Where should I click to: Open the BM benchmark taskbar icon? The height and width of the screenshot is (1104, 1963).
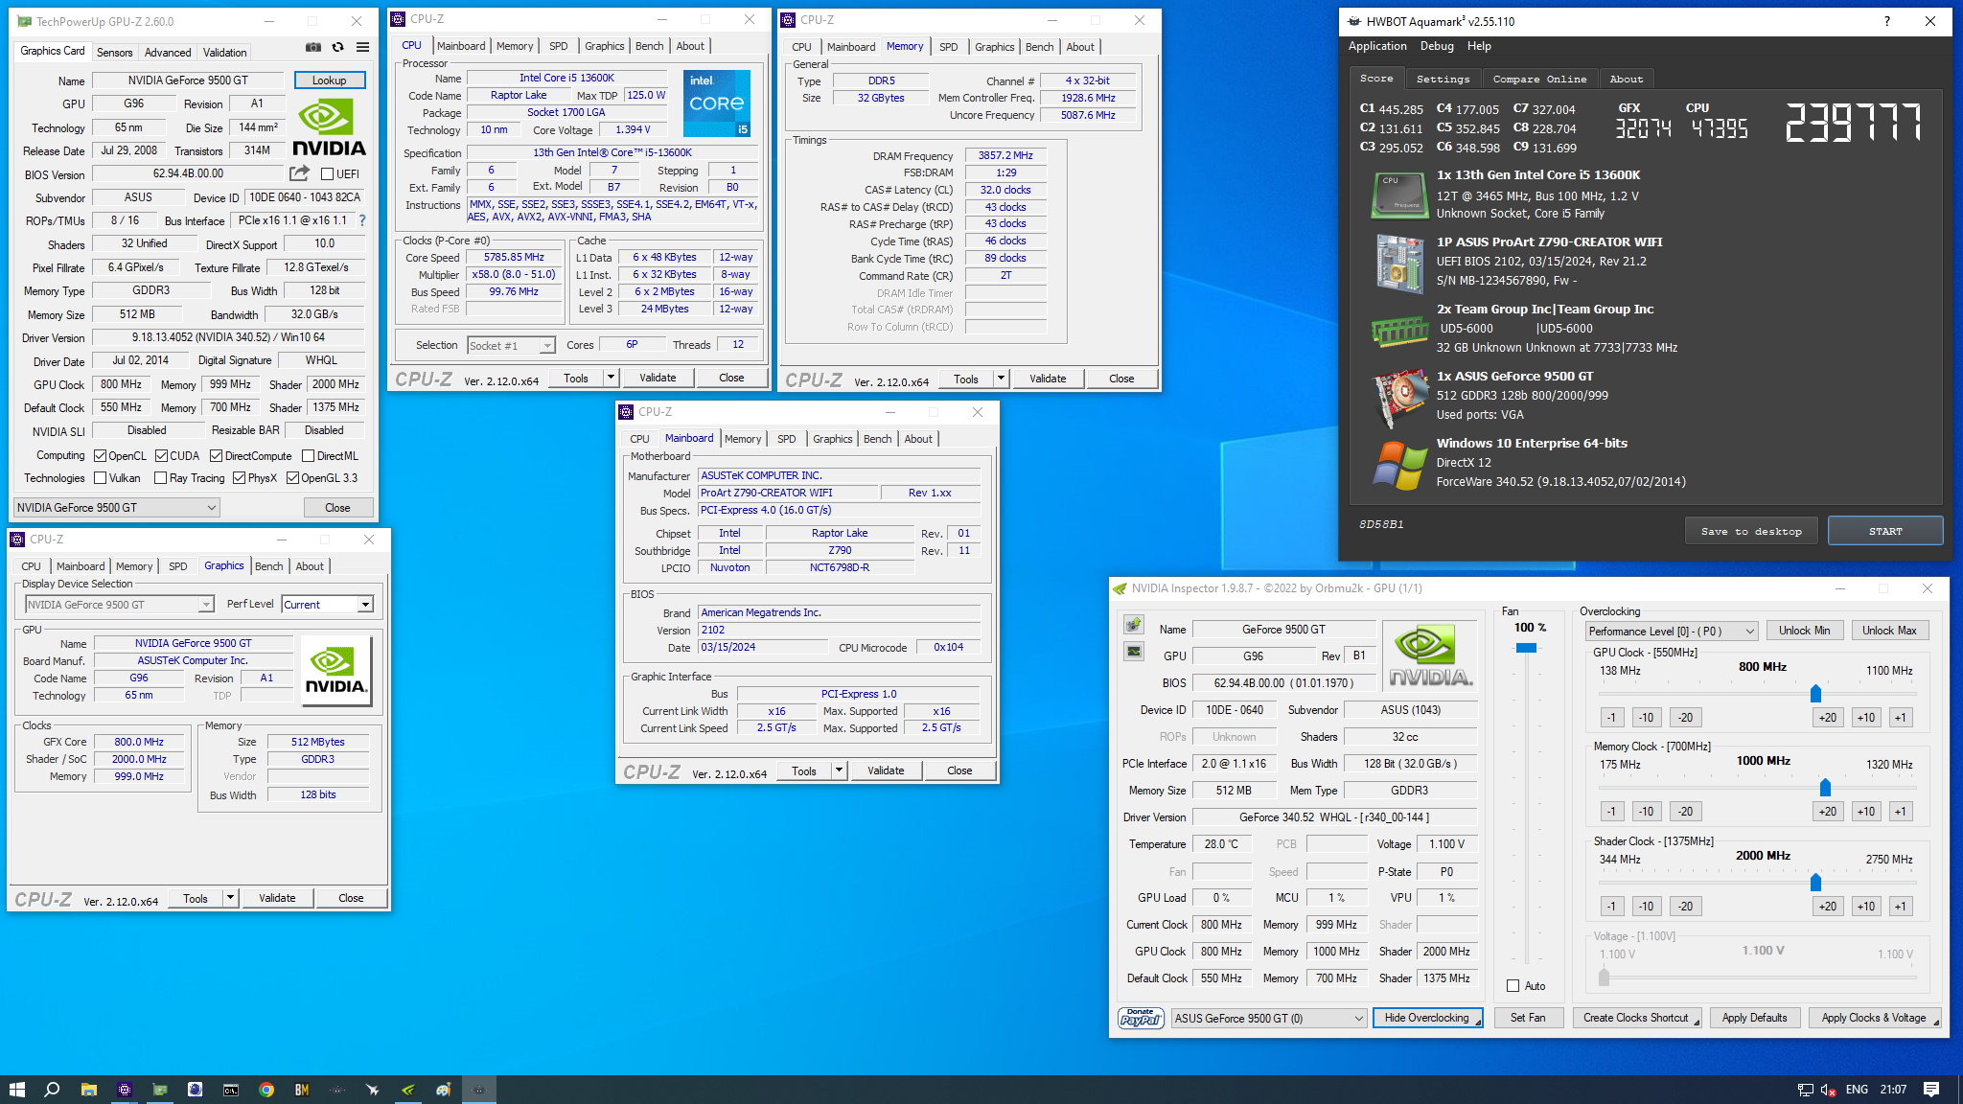(x=302, y=1090)
